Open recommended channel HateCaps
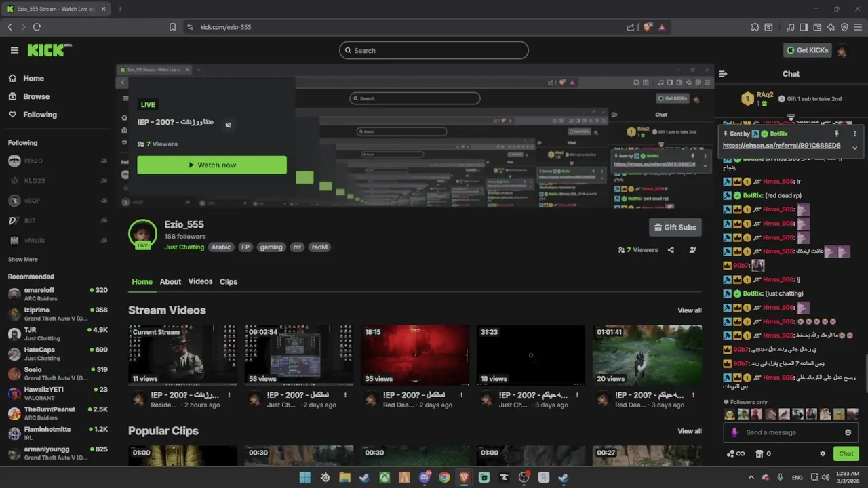This screenshot has width=868, height=488. tap(58, 354)
